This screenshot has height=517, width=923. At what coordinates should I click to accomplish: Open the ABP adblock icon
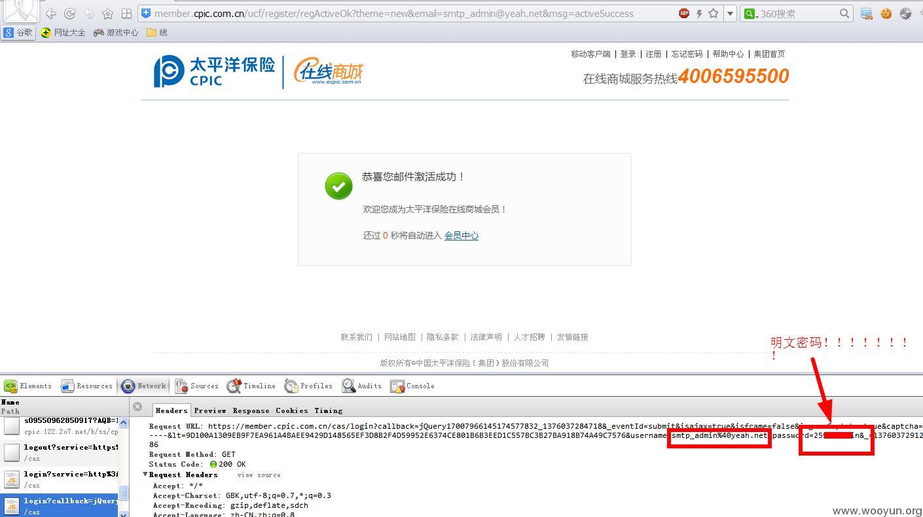point(684,13)
